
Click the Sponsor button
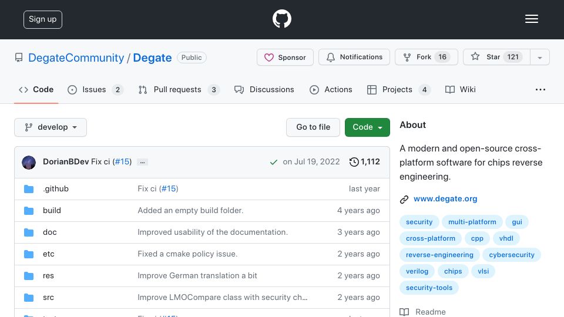[286, 57]
